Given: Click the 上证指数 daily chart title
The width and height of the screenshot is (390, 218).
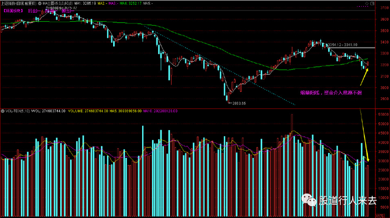Looking at the screenshot, I should (x=18, y=3).
